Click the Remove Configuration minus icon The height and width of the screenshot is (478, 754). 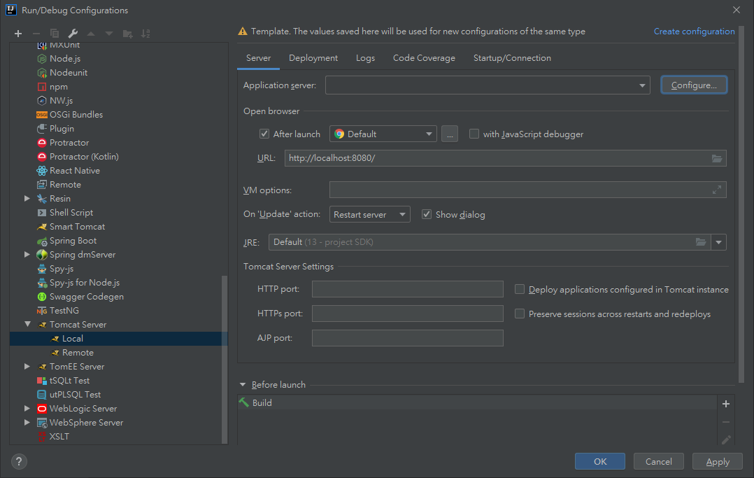36,34
